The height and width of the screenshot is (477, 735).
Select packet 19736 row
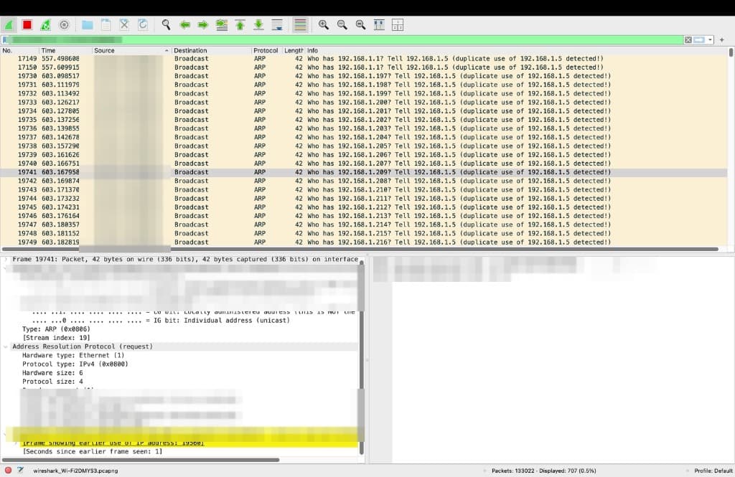pyautogui.click(x=364, y=128)
